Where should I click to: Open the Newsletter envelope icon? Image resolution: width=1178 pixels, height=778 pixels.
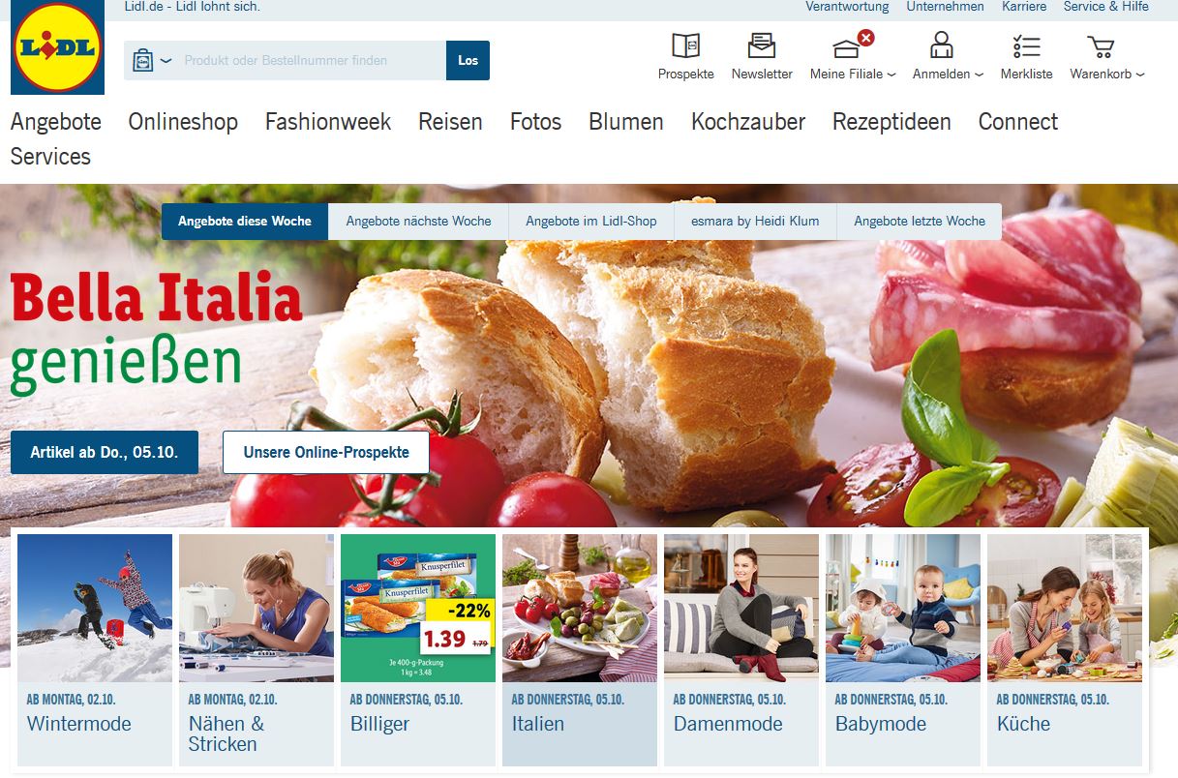tap(762, 46)
